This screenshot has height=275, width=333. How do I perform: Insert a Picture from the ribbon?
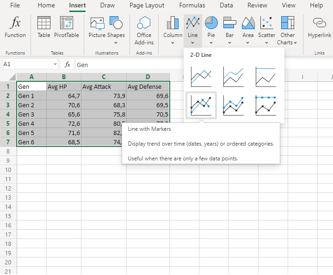[97, 27]
